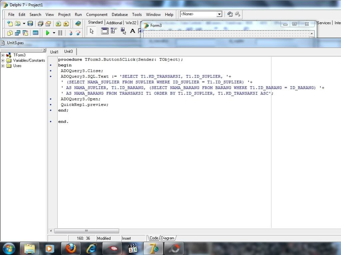Viewport: 341px width, 255px height.
Task: Select the Label component 'A' icon
Action: point(132,31)
